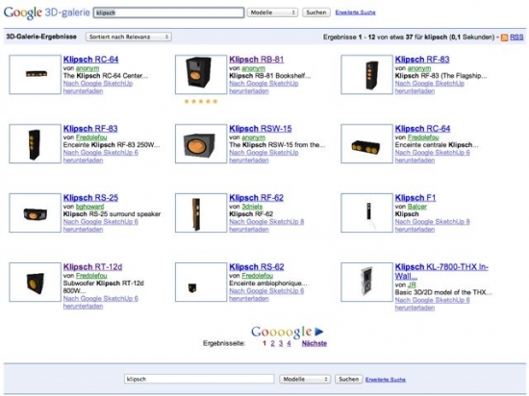
Task: Open the top Erweiterte Suche link
Action: tap(355, 12)
